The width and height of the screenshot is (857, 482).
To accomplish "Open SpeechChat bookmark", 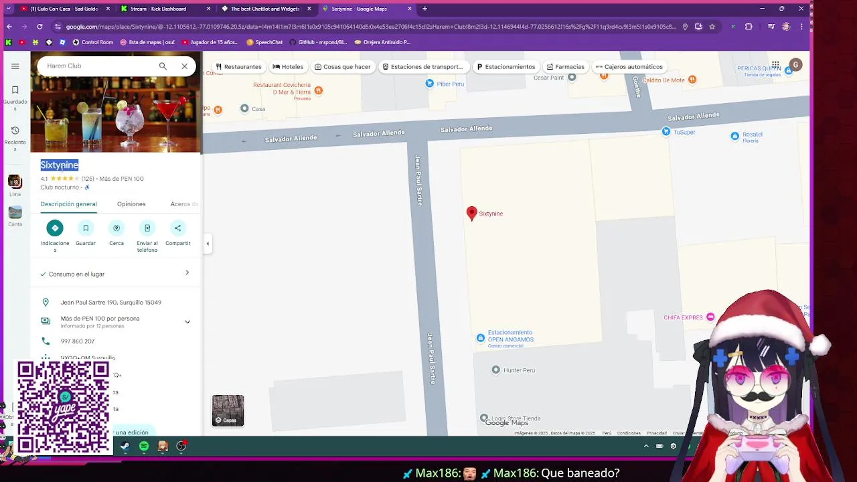I will point(264,42).
